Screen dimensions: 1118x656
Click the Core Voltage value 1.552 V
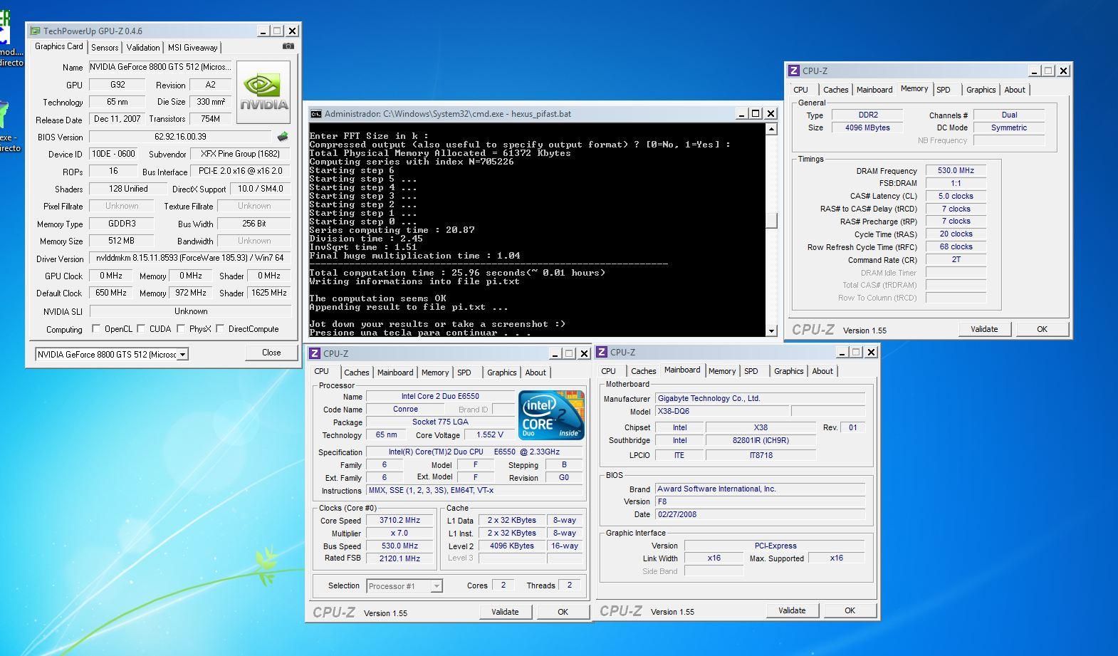click(490, 434)
